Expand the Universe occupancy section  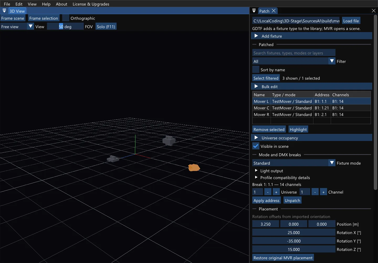tap(312, 138)
